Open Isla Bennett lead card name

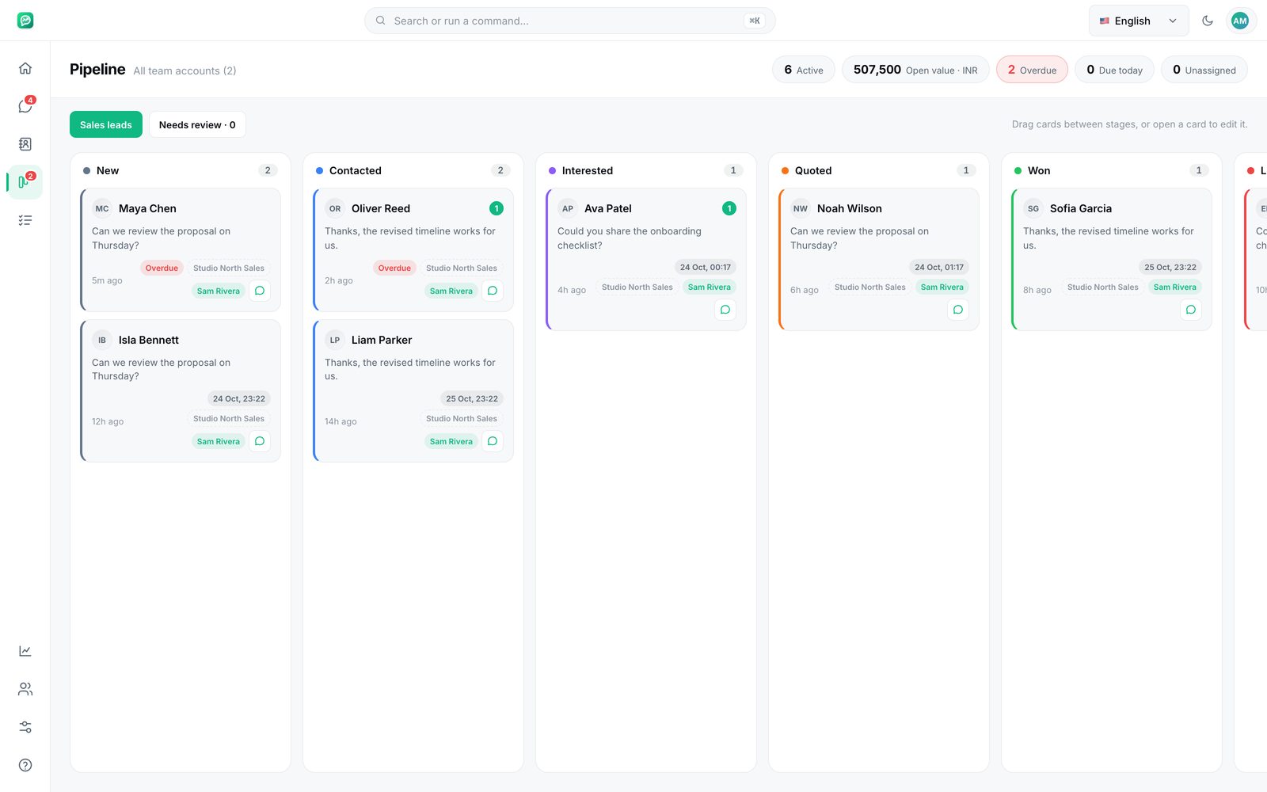pyautogui.click(x=149, y=340)
